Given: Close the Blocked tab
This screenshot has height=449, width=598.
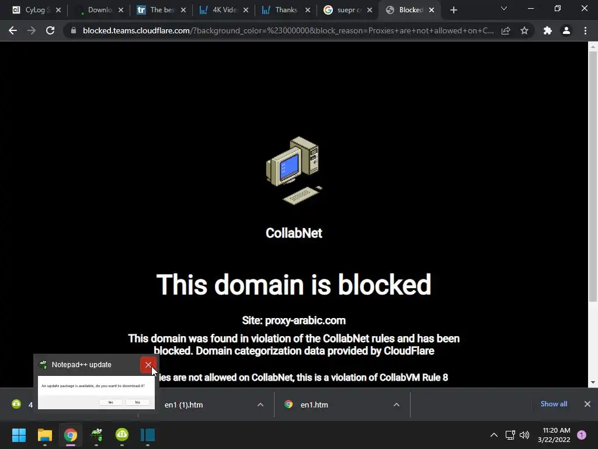Looking at the screenshot, I should [x=432, y=10].
